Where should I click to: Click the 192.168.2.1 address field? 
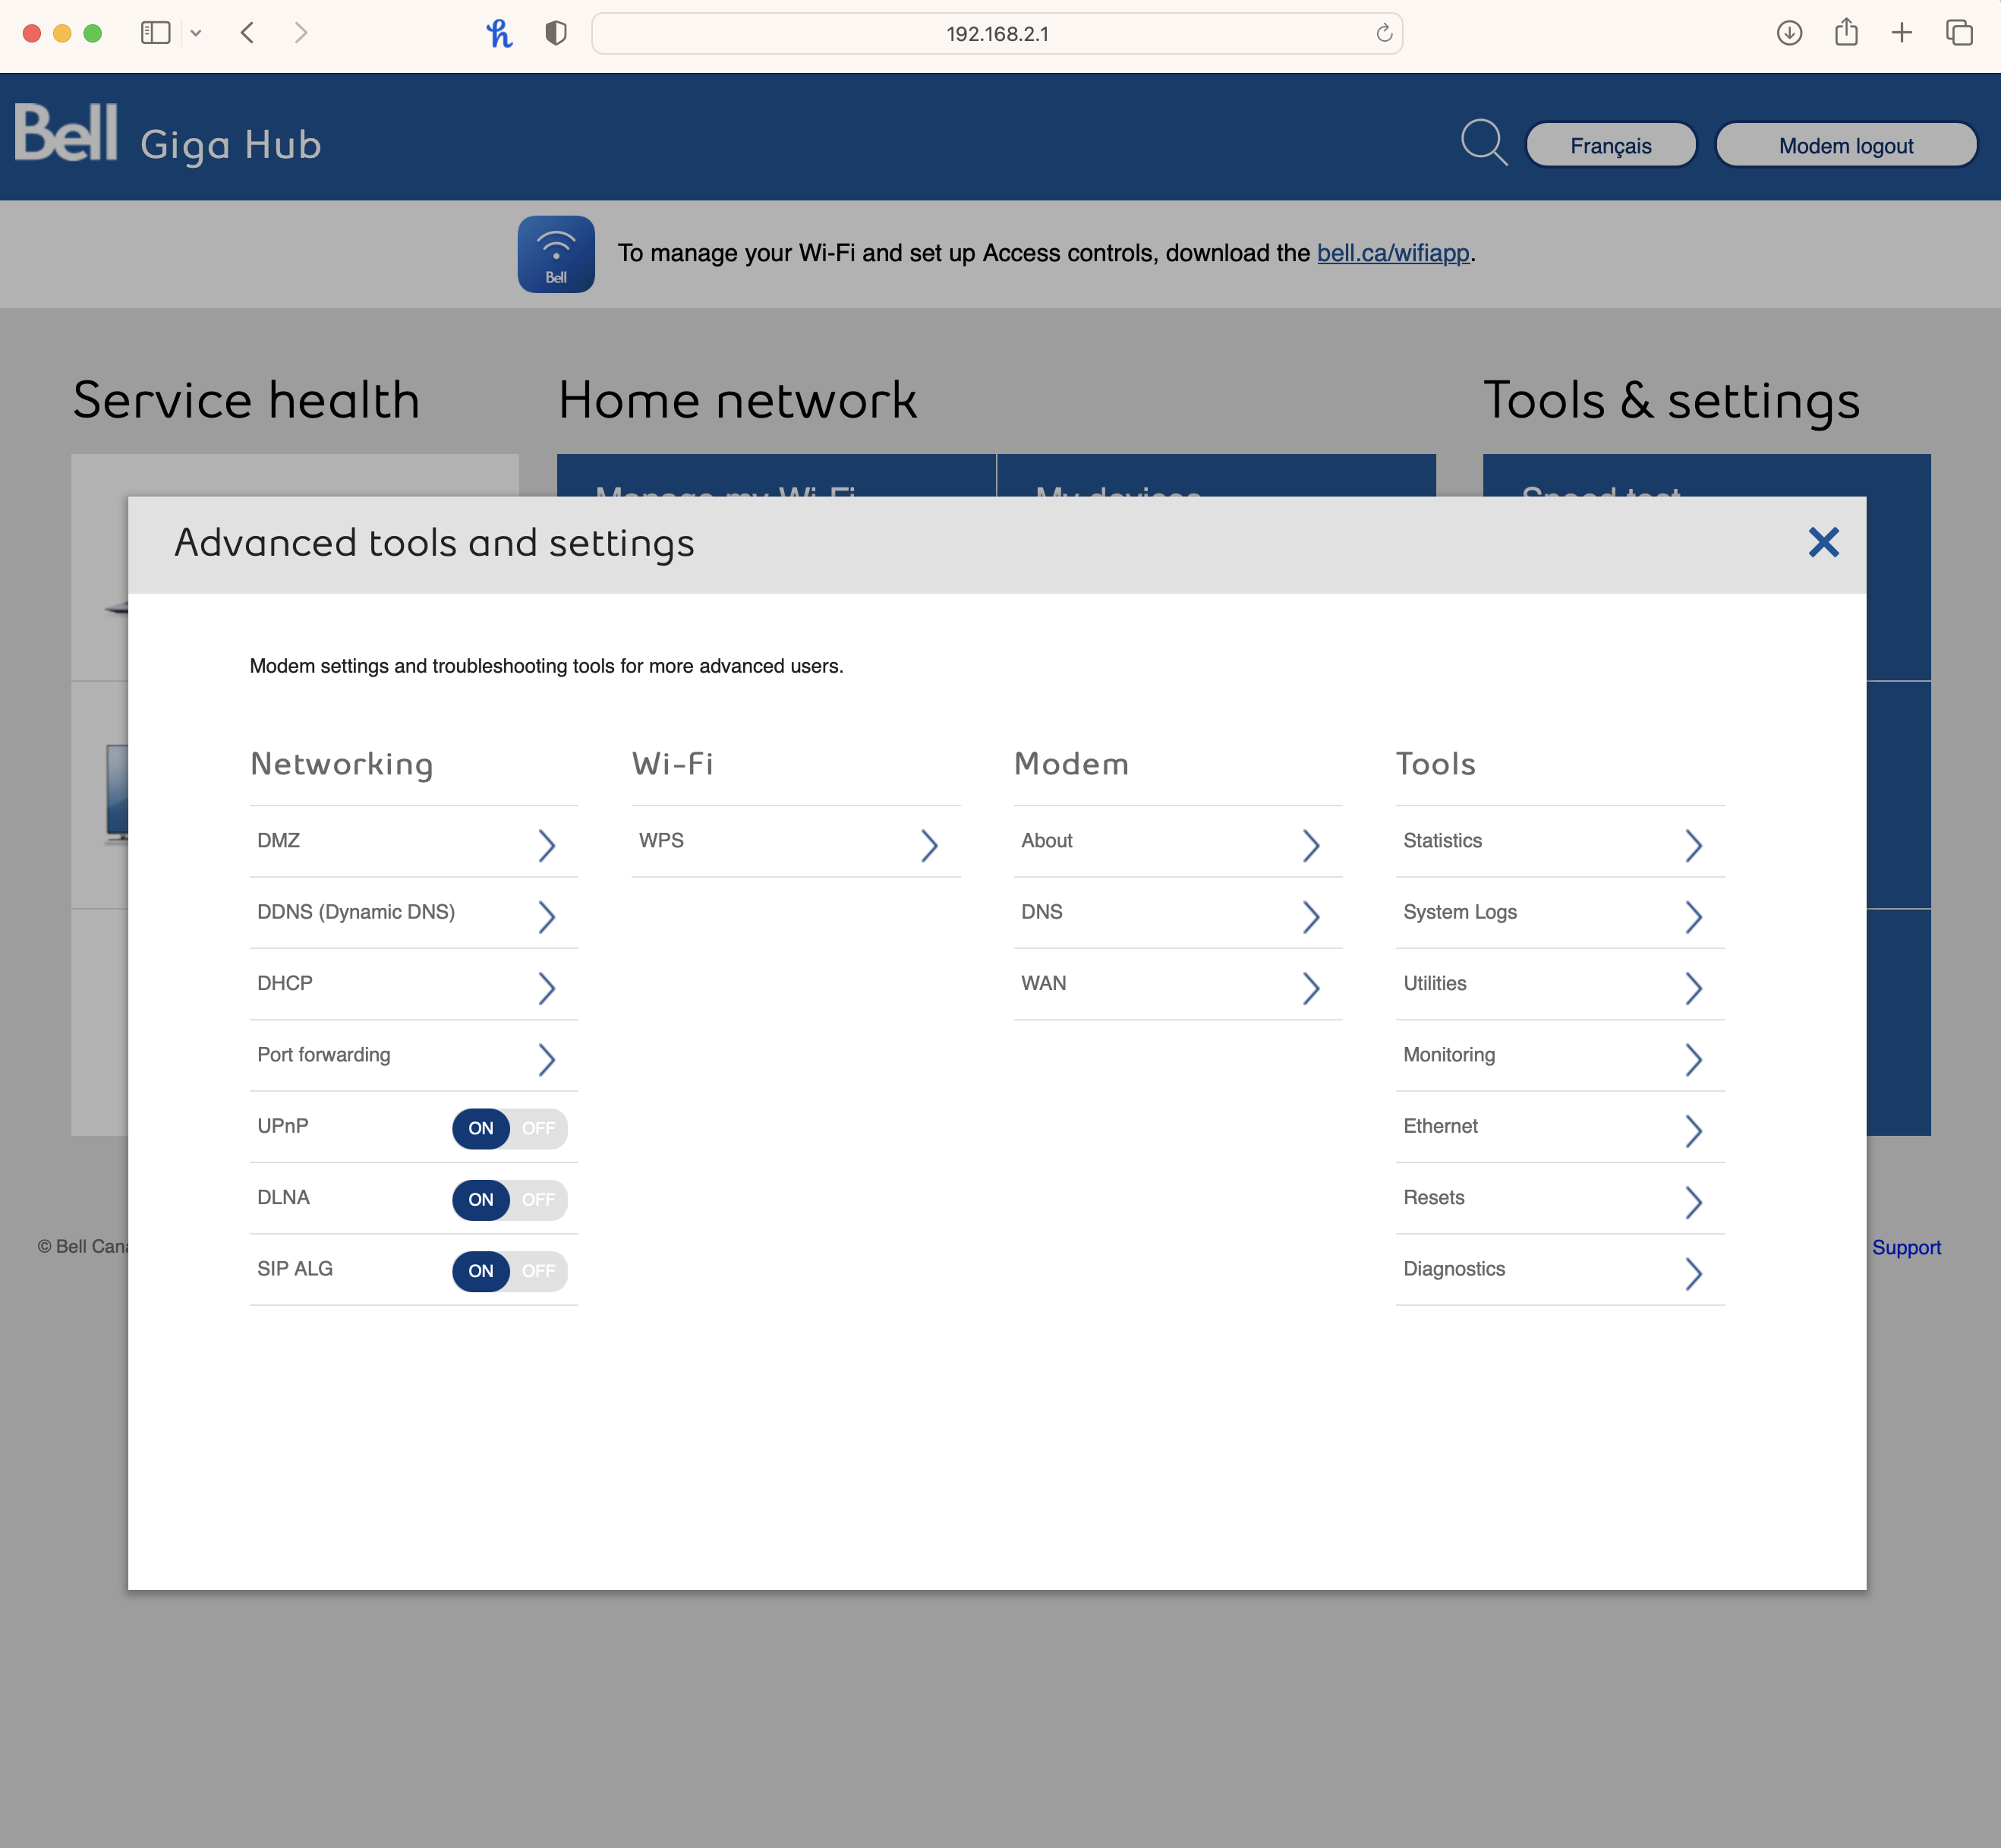(x=996, y=33)
